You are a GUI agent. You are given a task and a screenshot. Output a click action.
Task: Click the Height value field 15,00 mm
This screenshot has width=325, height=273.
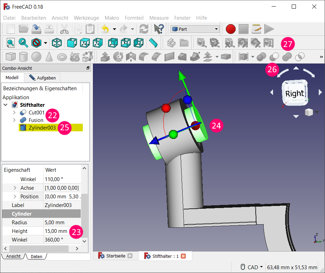(56, 231)
